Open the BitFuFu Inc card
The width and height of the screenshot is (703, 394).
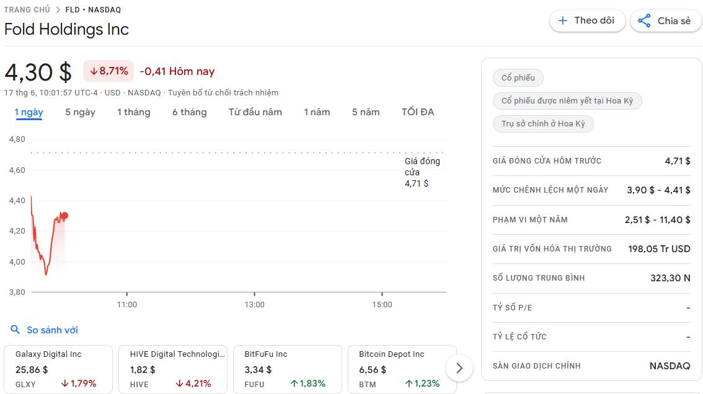point(288,369)
